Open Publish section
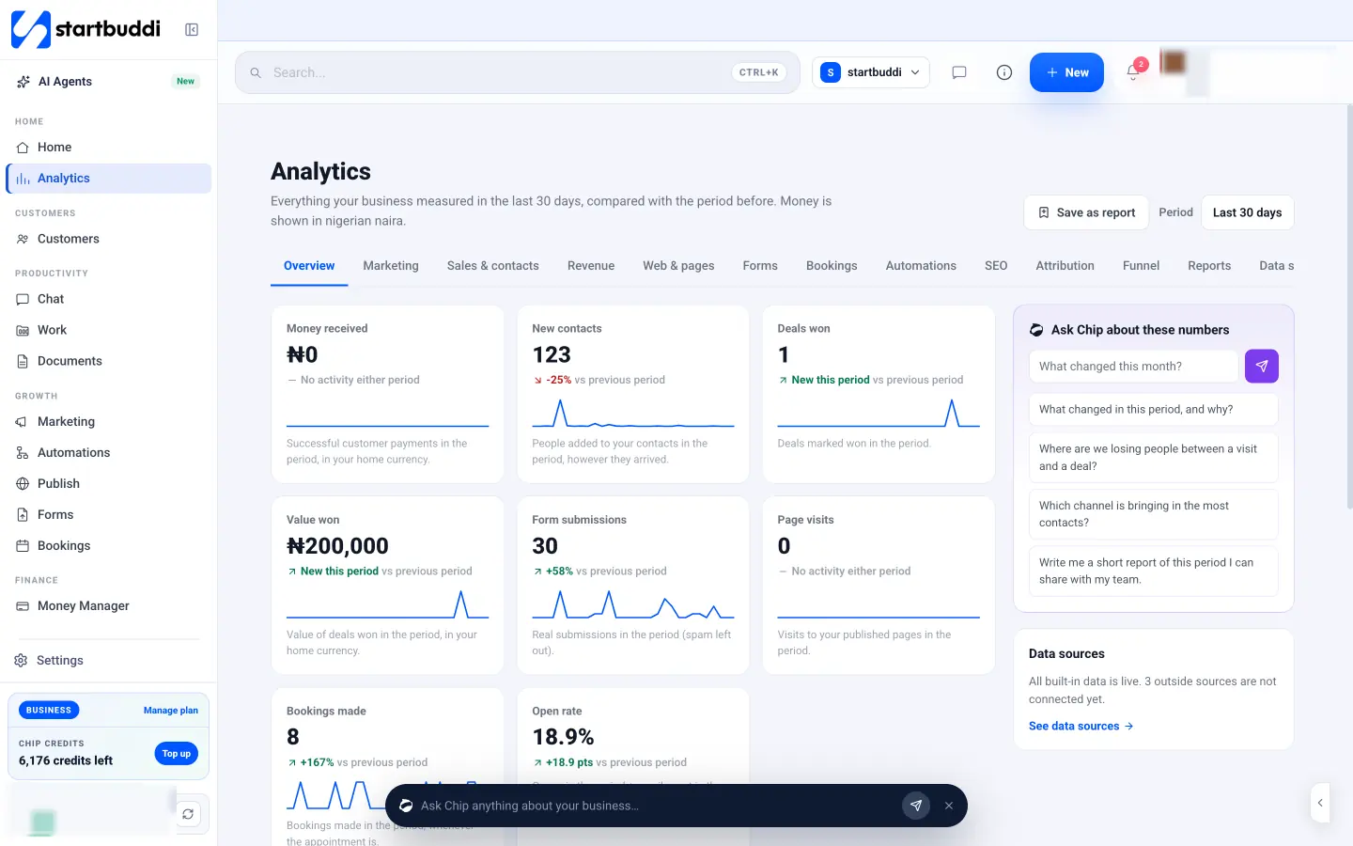The height and width of the screenshot is (846, 1353). click(x=108, y=483)
